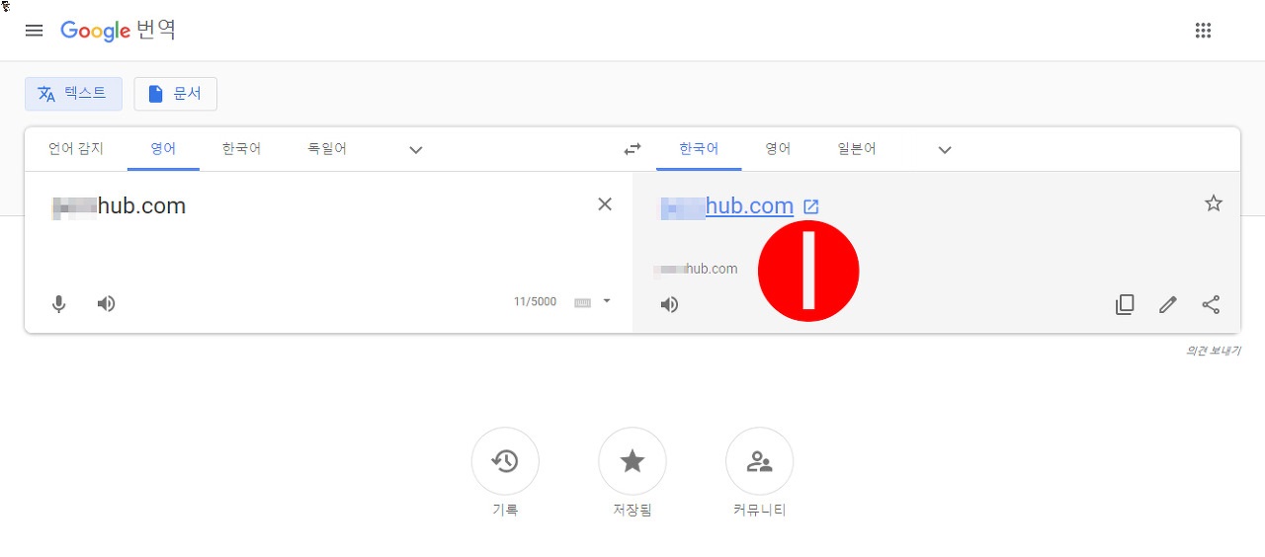Click the 의견 보내기 feedback link

(x=1213, y=351)
